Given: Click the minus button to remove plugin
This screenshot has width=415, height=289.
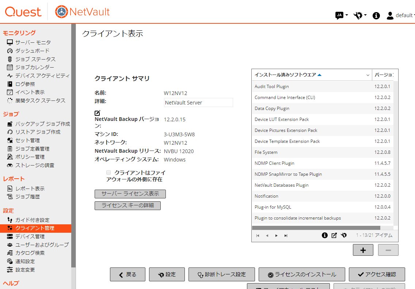Looking at the screenshot, I should pyautogui.click(x=388, y=250).
